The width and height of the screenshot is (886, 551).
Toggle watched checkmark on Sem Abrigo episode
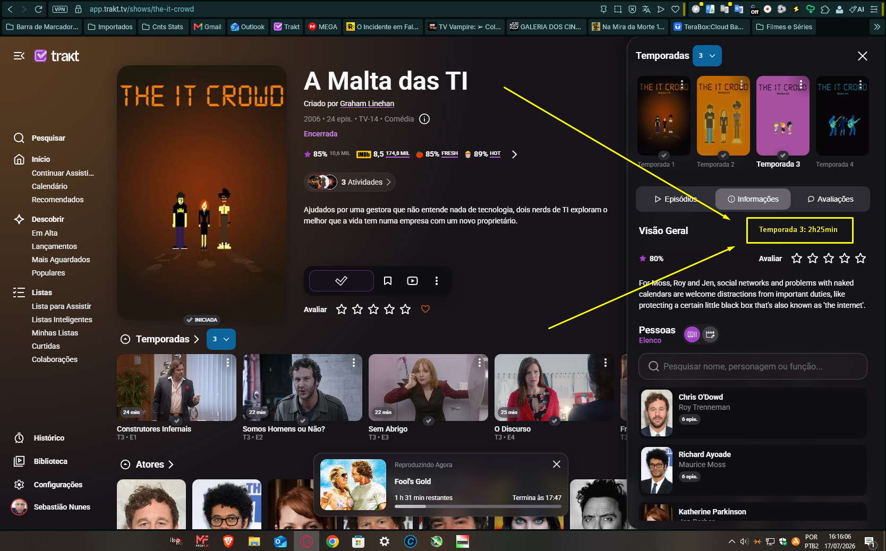429,420
